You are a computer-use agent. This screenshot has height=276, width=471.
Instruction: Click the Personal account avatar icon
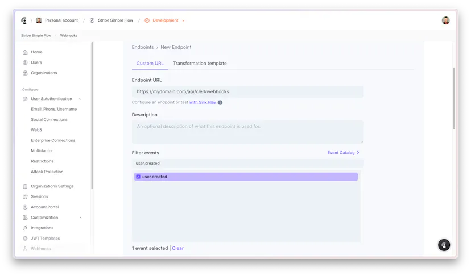coord(39,20)
